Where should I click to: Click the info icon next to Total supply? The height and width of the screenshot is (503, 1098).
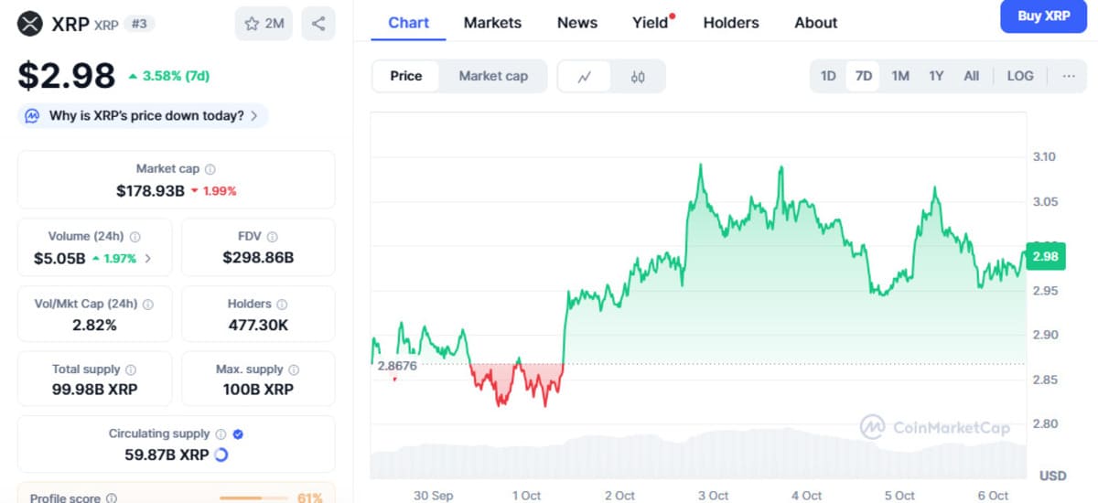click(131, 369)
